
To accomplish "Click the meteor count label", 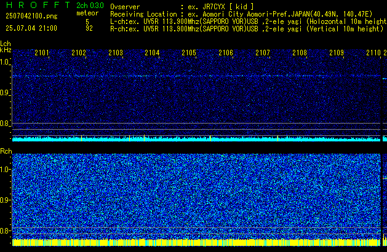I will 87,13.
